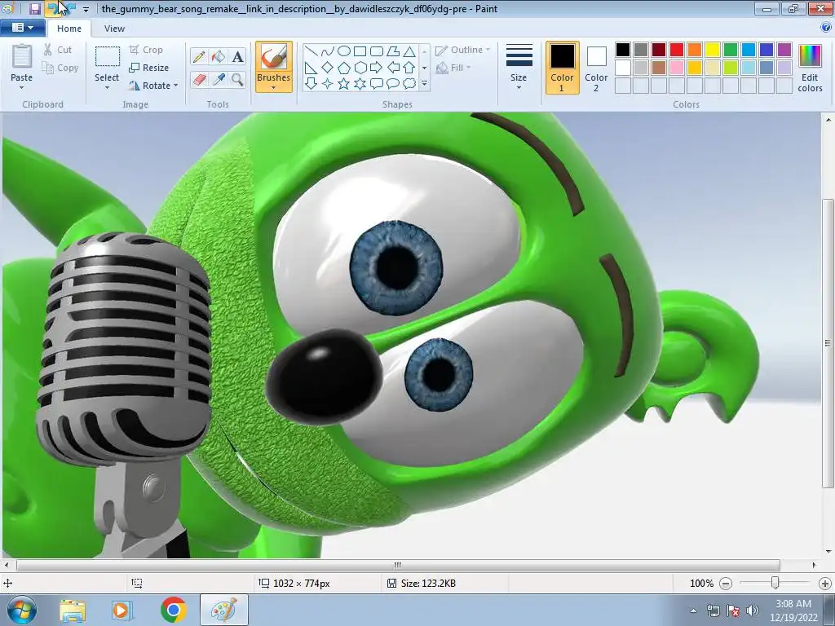This screenshot has width=835, height=626.
Task: Switch to the View ribbon tab
Action: point(114,29)
